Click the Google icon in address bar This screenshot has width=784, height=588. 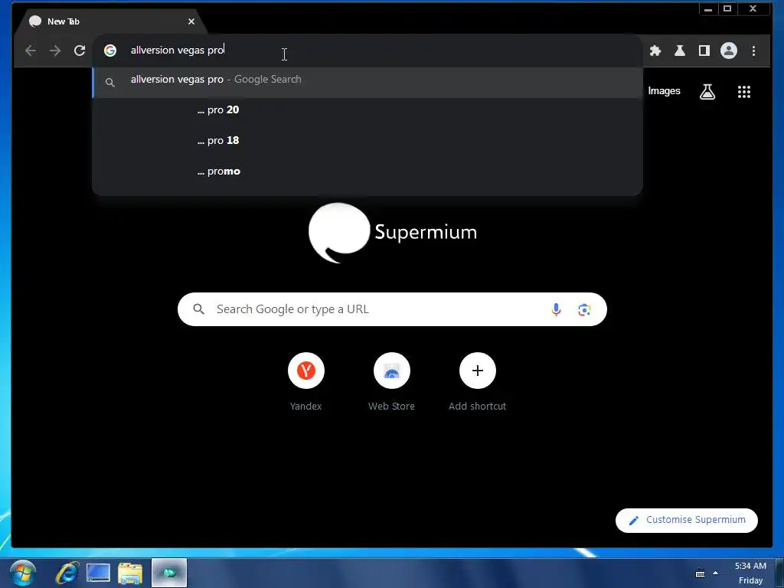(x=110, y=51)
